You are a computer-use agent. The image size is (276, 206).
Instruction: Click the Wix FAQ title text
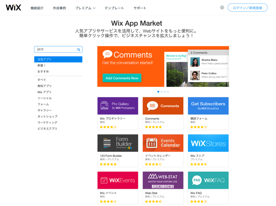196,193
